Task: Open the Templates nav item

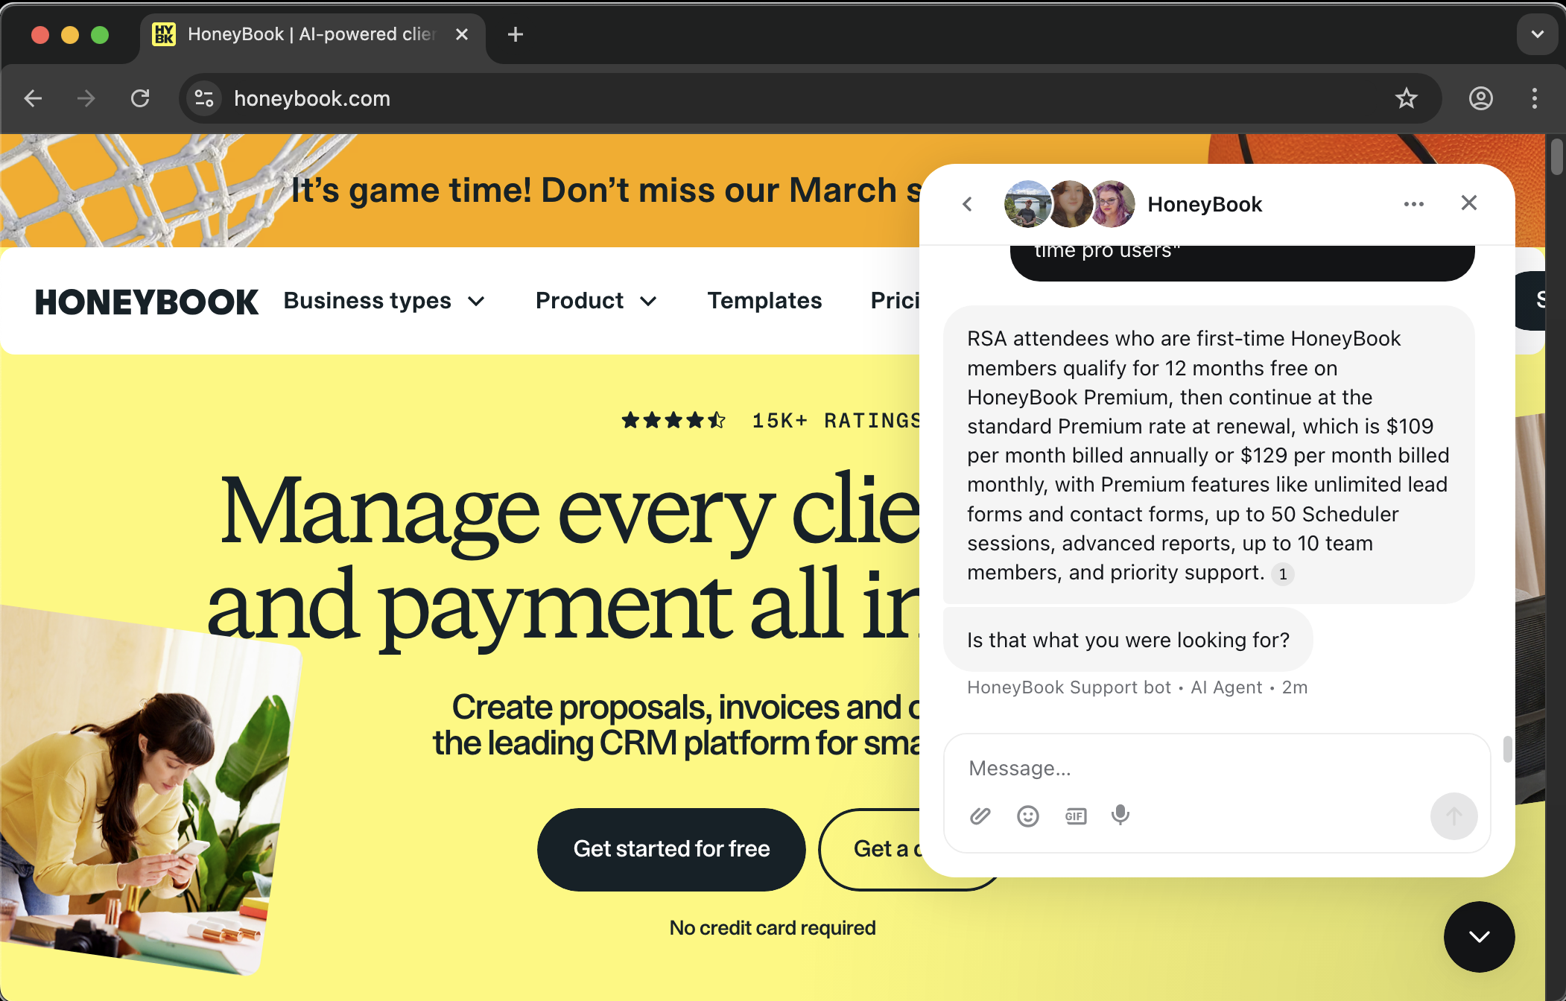Action: (764, 301)
